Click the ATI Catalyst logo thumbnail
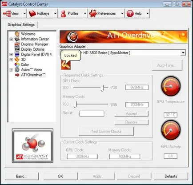The height and width of the screenshot is (185, 193). pos(32,145)
